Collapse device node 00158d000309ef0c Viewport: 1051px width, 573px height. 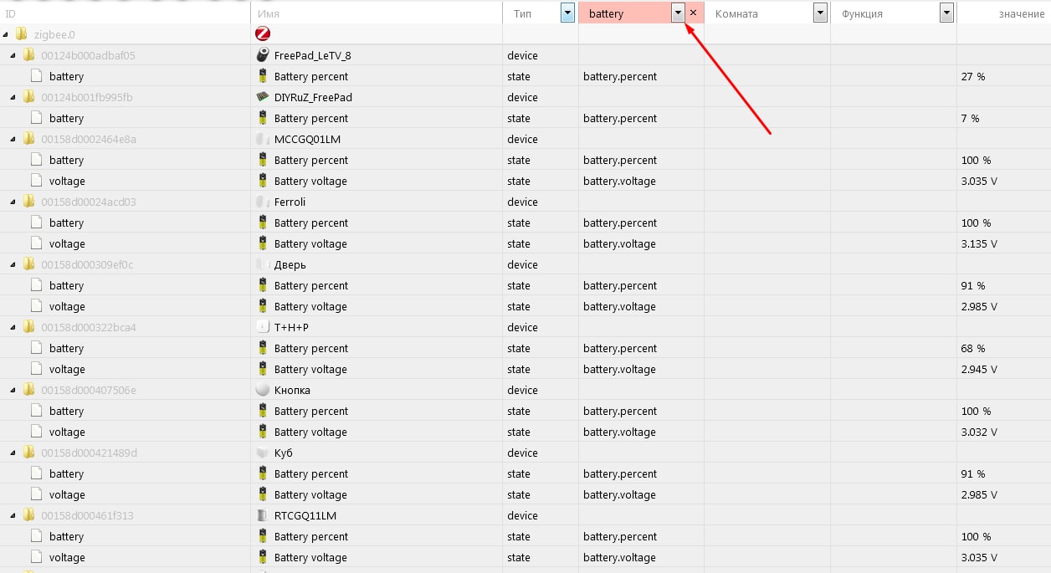click(13, 265)
